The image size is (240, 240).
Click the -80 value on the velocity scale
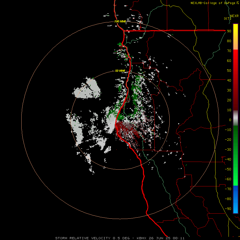click(x=228, y=199)
